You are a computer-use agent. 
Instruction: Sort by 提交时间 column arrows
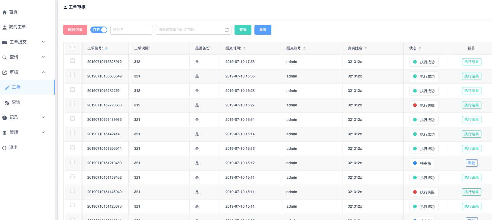[244, 48]
